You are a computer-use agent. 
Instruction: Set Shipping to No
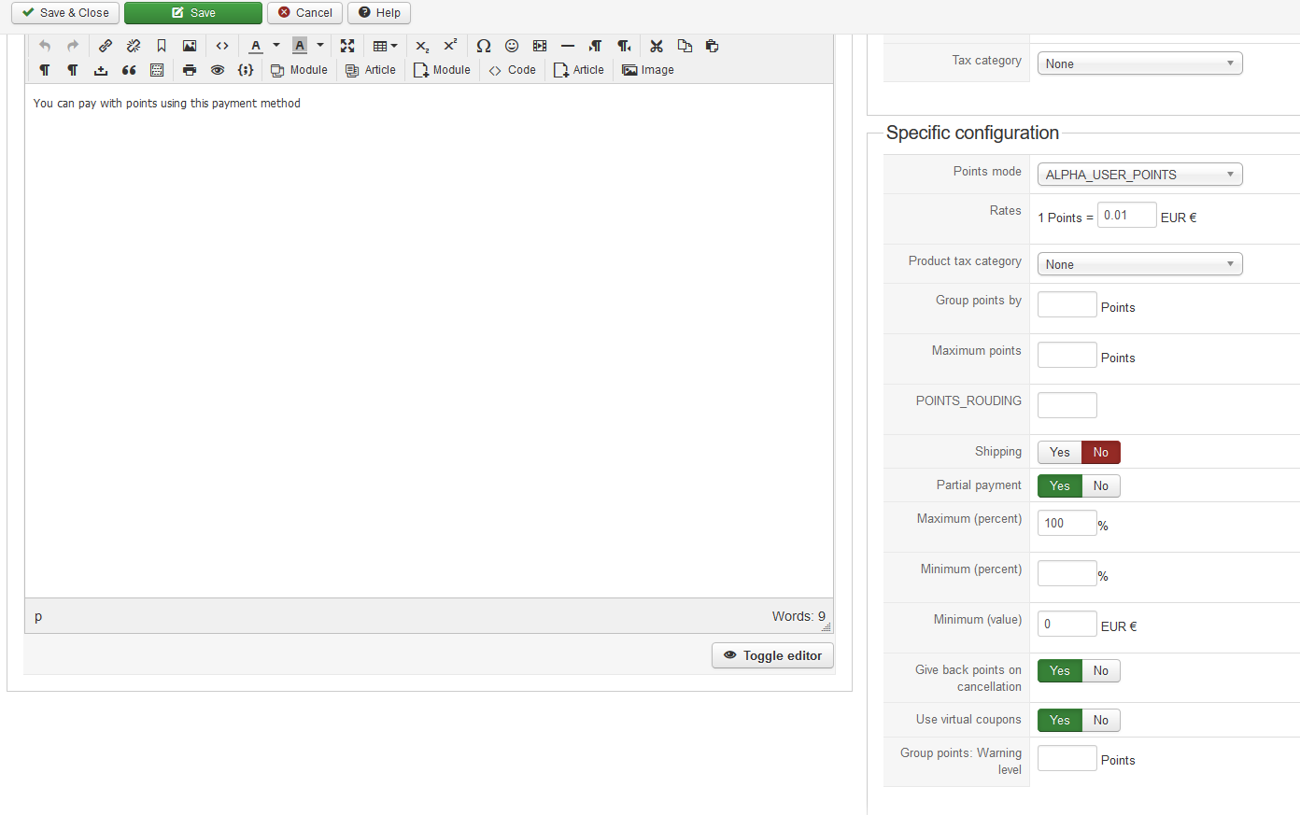[x=1101, y=453]
